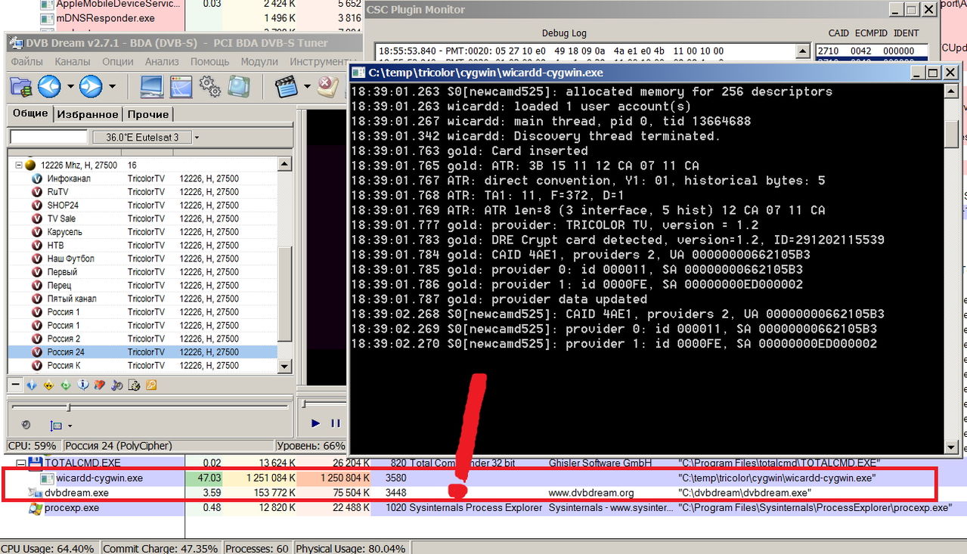Click the DVB Dream title bar icon
This screenshot has height=554, width=967.
[15, 43]
